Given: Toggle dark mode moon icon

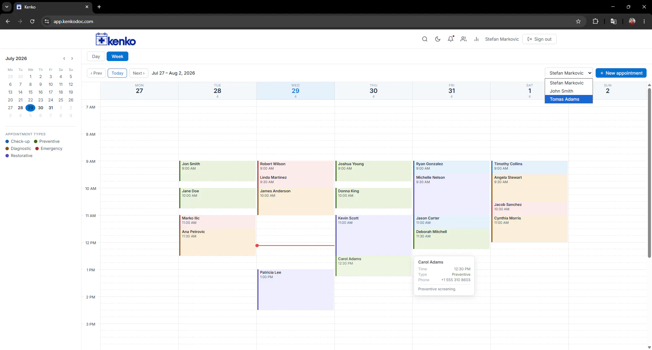Looking at the screenshot, I should click(438, 39).
